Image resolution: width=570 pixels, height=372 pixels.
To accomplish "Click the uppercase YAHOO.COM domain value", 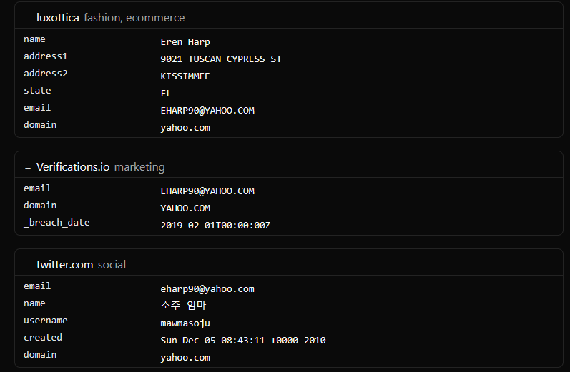I will pos(185,208).
